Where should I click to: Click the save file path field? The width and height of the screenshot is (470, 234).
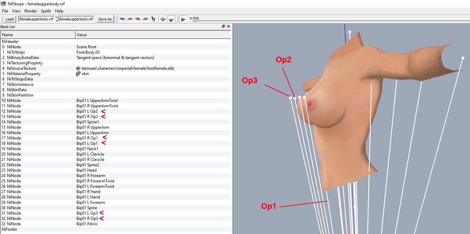click(76, 19)
